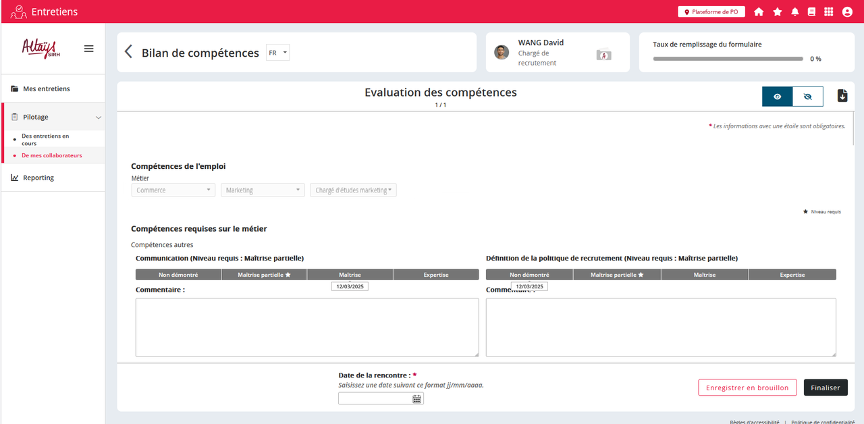
Task: Open favorites star icon in header
Action: point(777,12)
